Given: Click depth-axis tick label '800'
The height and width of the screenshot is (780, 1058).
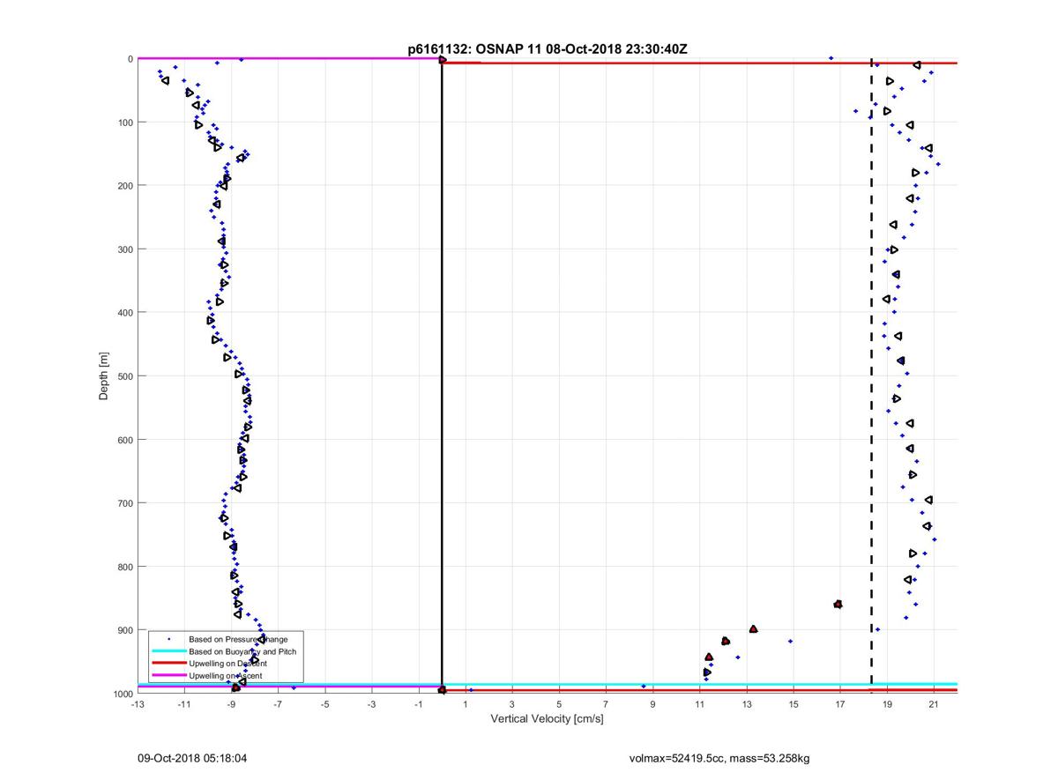Looking at the screenshot, I should click(x=125, y=567).
